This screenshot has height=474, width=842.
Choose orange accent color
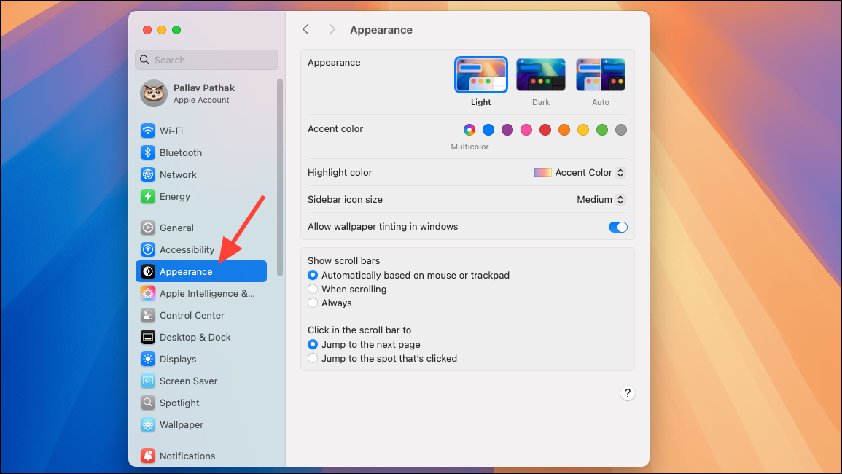[x=564, y=130]
